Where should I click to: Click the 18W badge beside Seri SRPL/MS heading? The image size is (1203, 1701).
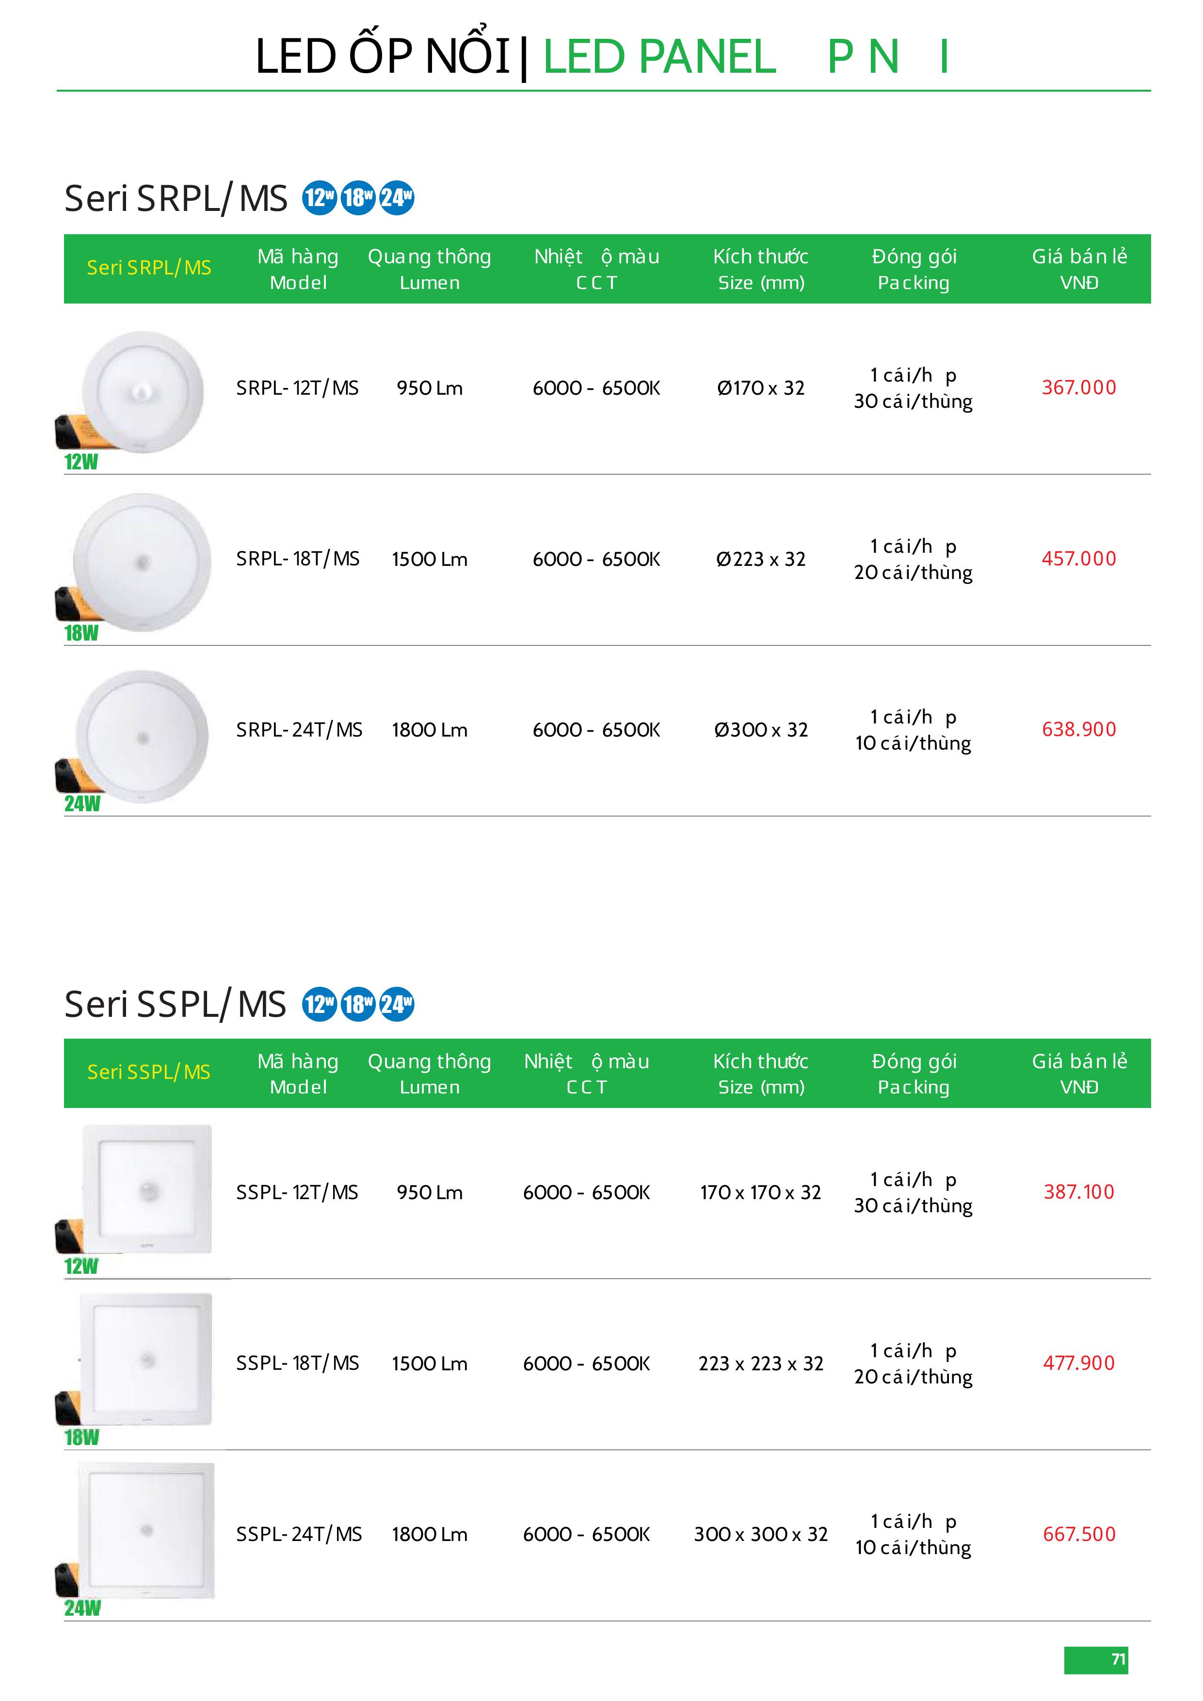coord(358,198)
